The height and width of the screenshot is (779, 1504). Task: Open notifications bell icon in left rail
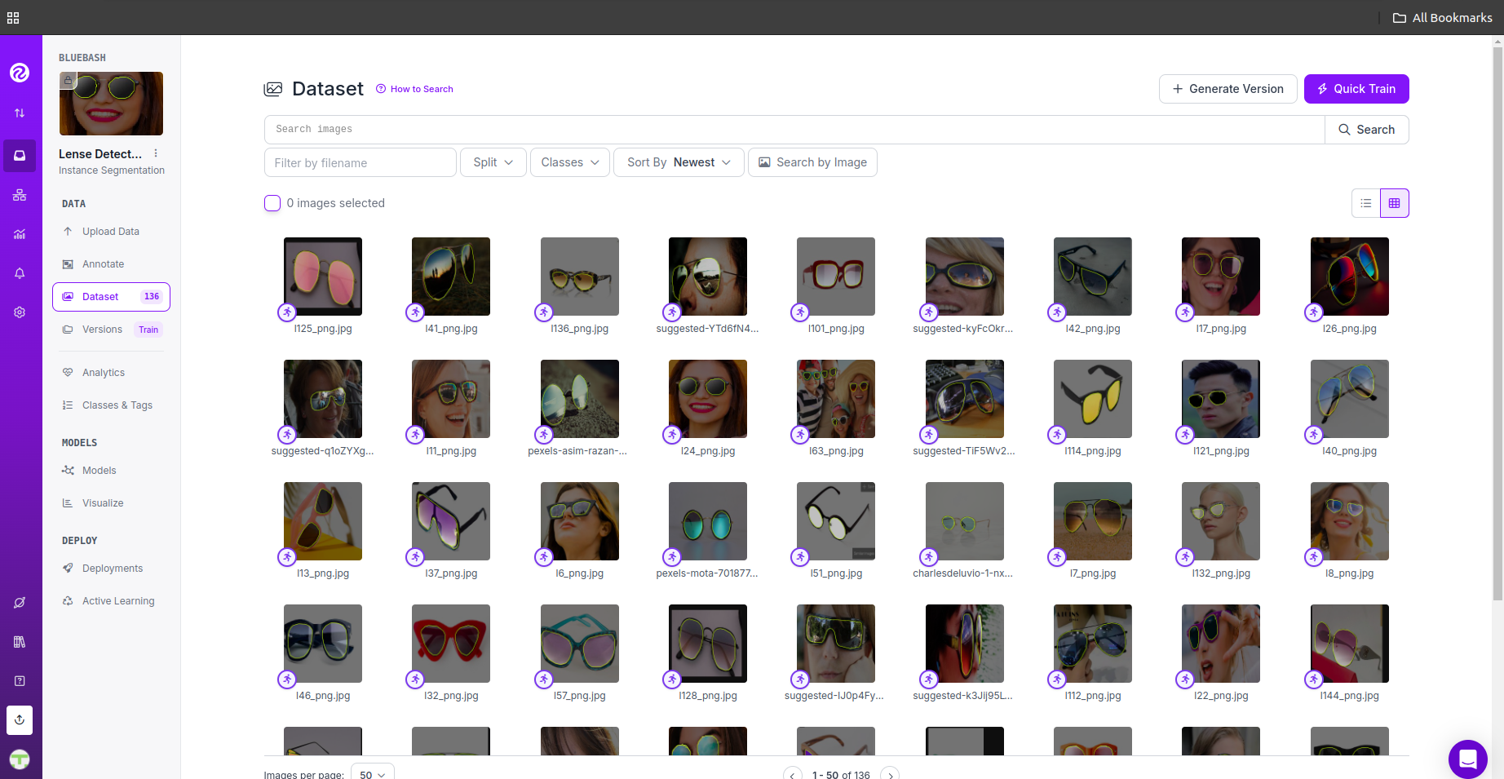click(x=20, y=273)
